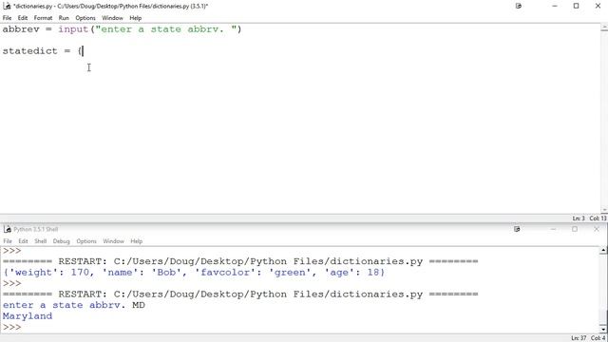The height and width of the screenshot is (342, 608).
Task: Click the 'Maryland' output in Shell
Action: (x=28, y=316)
